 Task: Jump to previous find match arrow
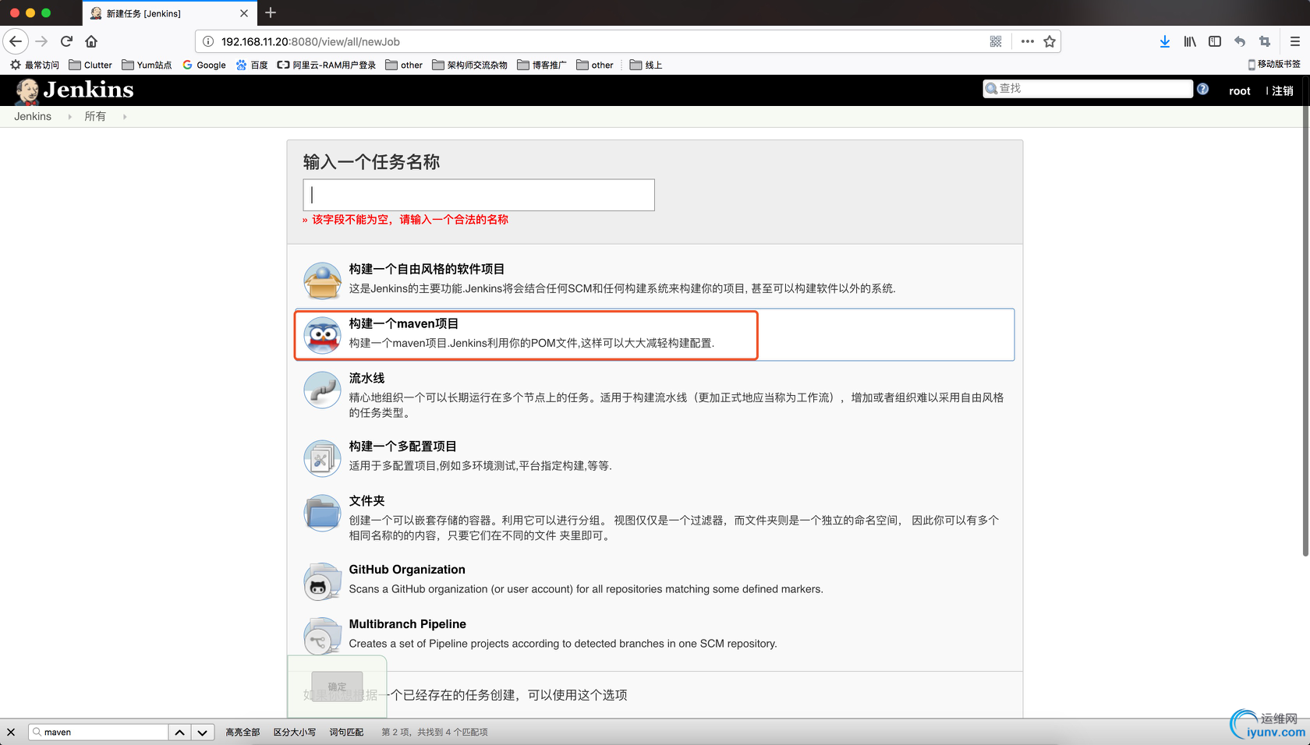(x=179, y=732)
